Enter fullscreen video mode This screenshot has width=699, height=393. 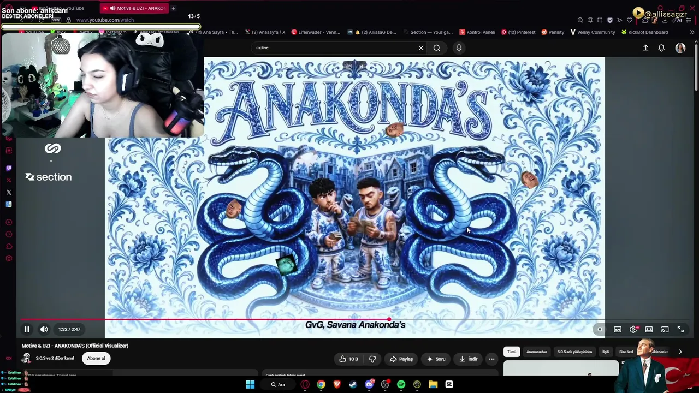[680, 329]
